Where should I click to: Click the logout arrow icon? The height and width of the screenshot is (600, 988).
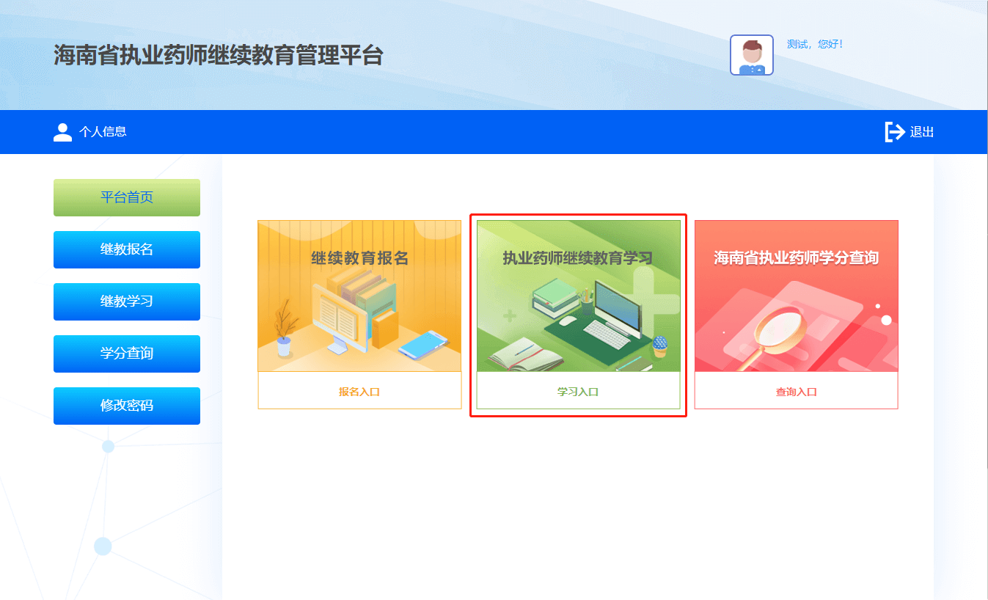coord(894,132)
